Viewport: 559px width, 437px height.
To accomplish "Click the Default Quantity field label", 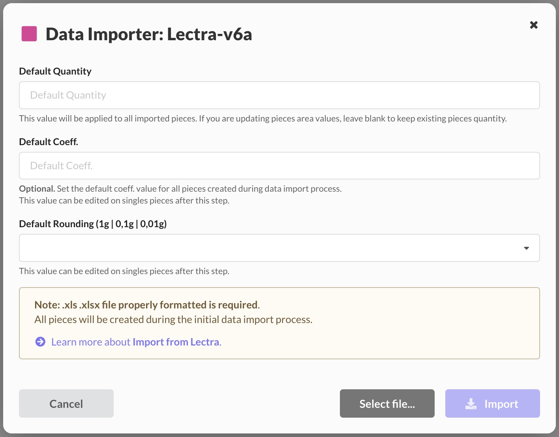I will 55,71.
